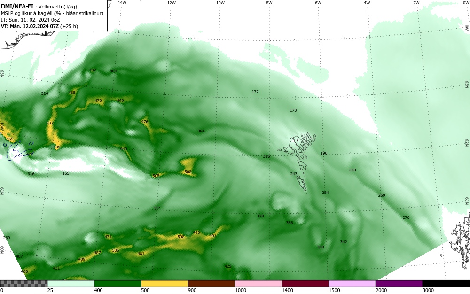Select the 472 value near the dashed contours

point(30,154)
